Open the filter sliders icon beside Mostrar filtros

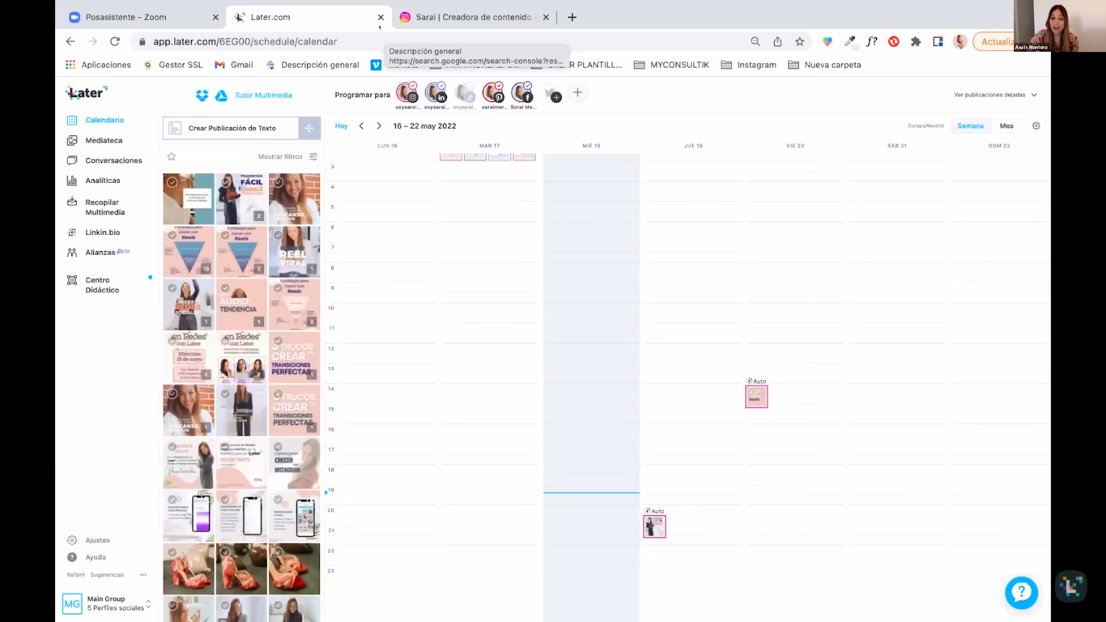(x=313, y=156)
